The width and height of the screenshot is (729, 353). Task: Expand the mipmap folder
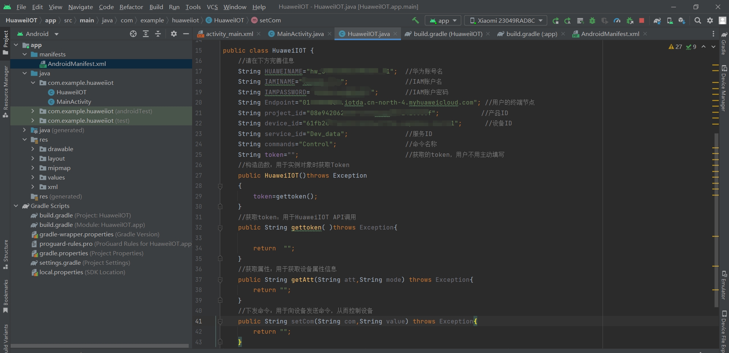point(33,168)
